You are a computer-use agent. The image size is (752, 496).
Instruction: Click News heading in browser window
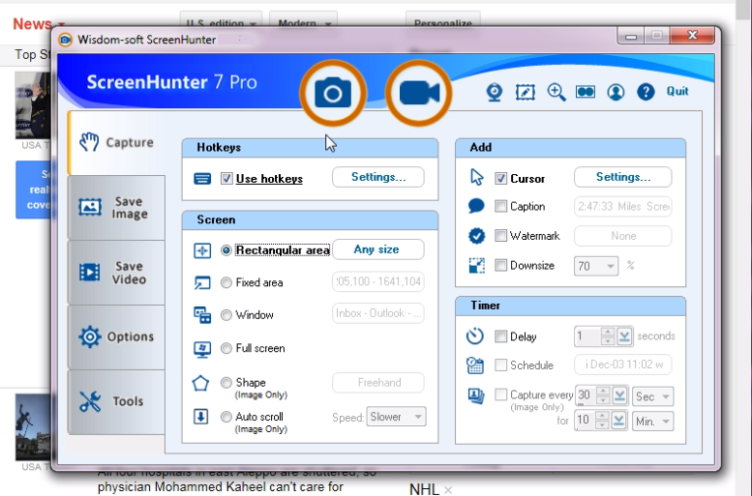coord(32,24)
